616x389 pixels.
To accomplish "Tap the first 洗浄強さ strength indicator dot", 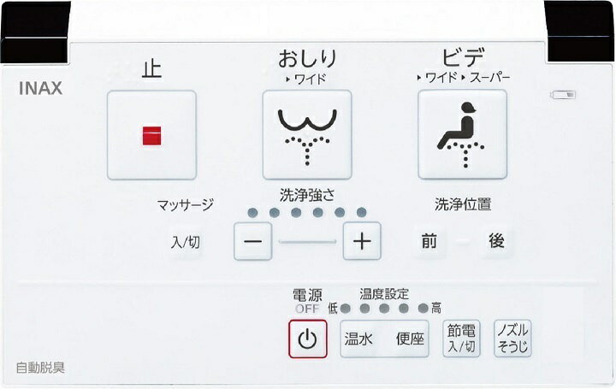I will click(x=253, y=213).
